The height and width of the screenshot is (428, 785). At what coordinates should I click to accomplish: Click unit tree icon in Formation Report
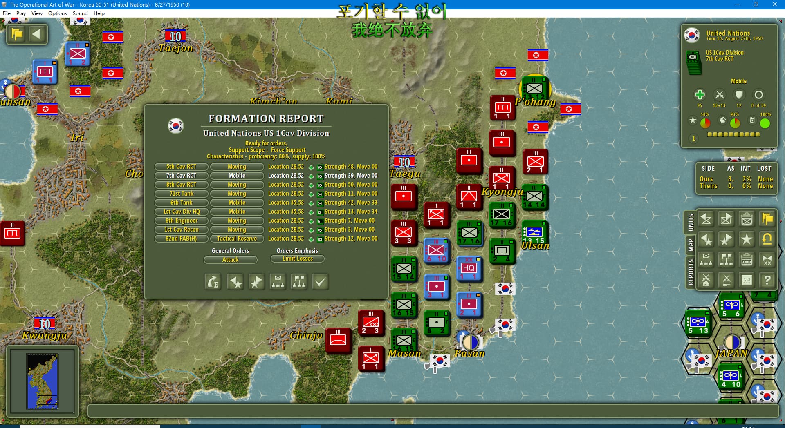pos(278,282)
